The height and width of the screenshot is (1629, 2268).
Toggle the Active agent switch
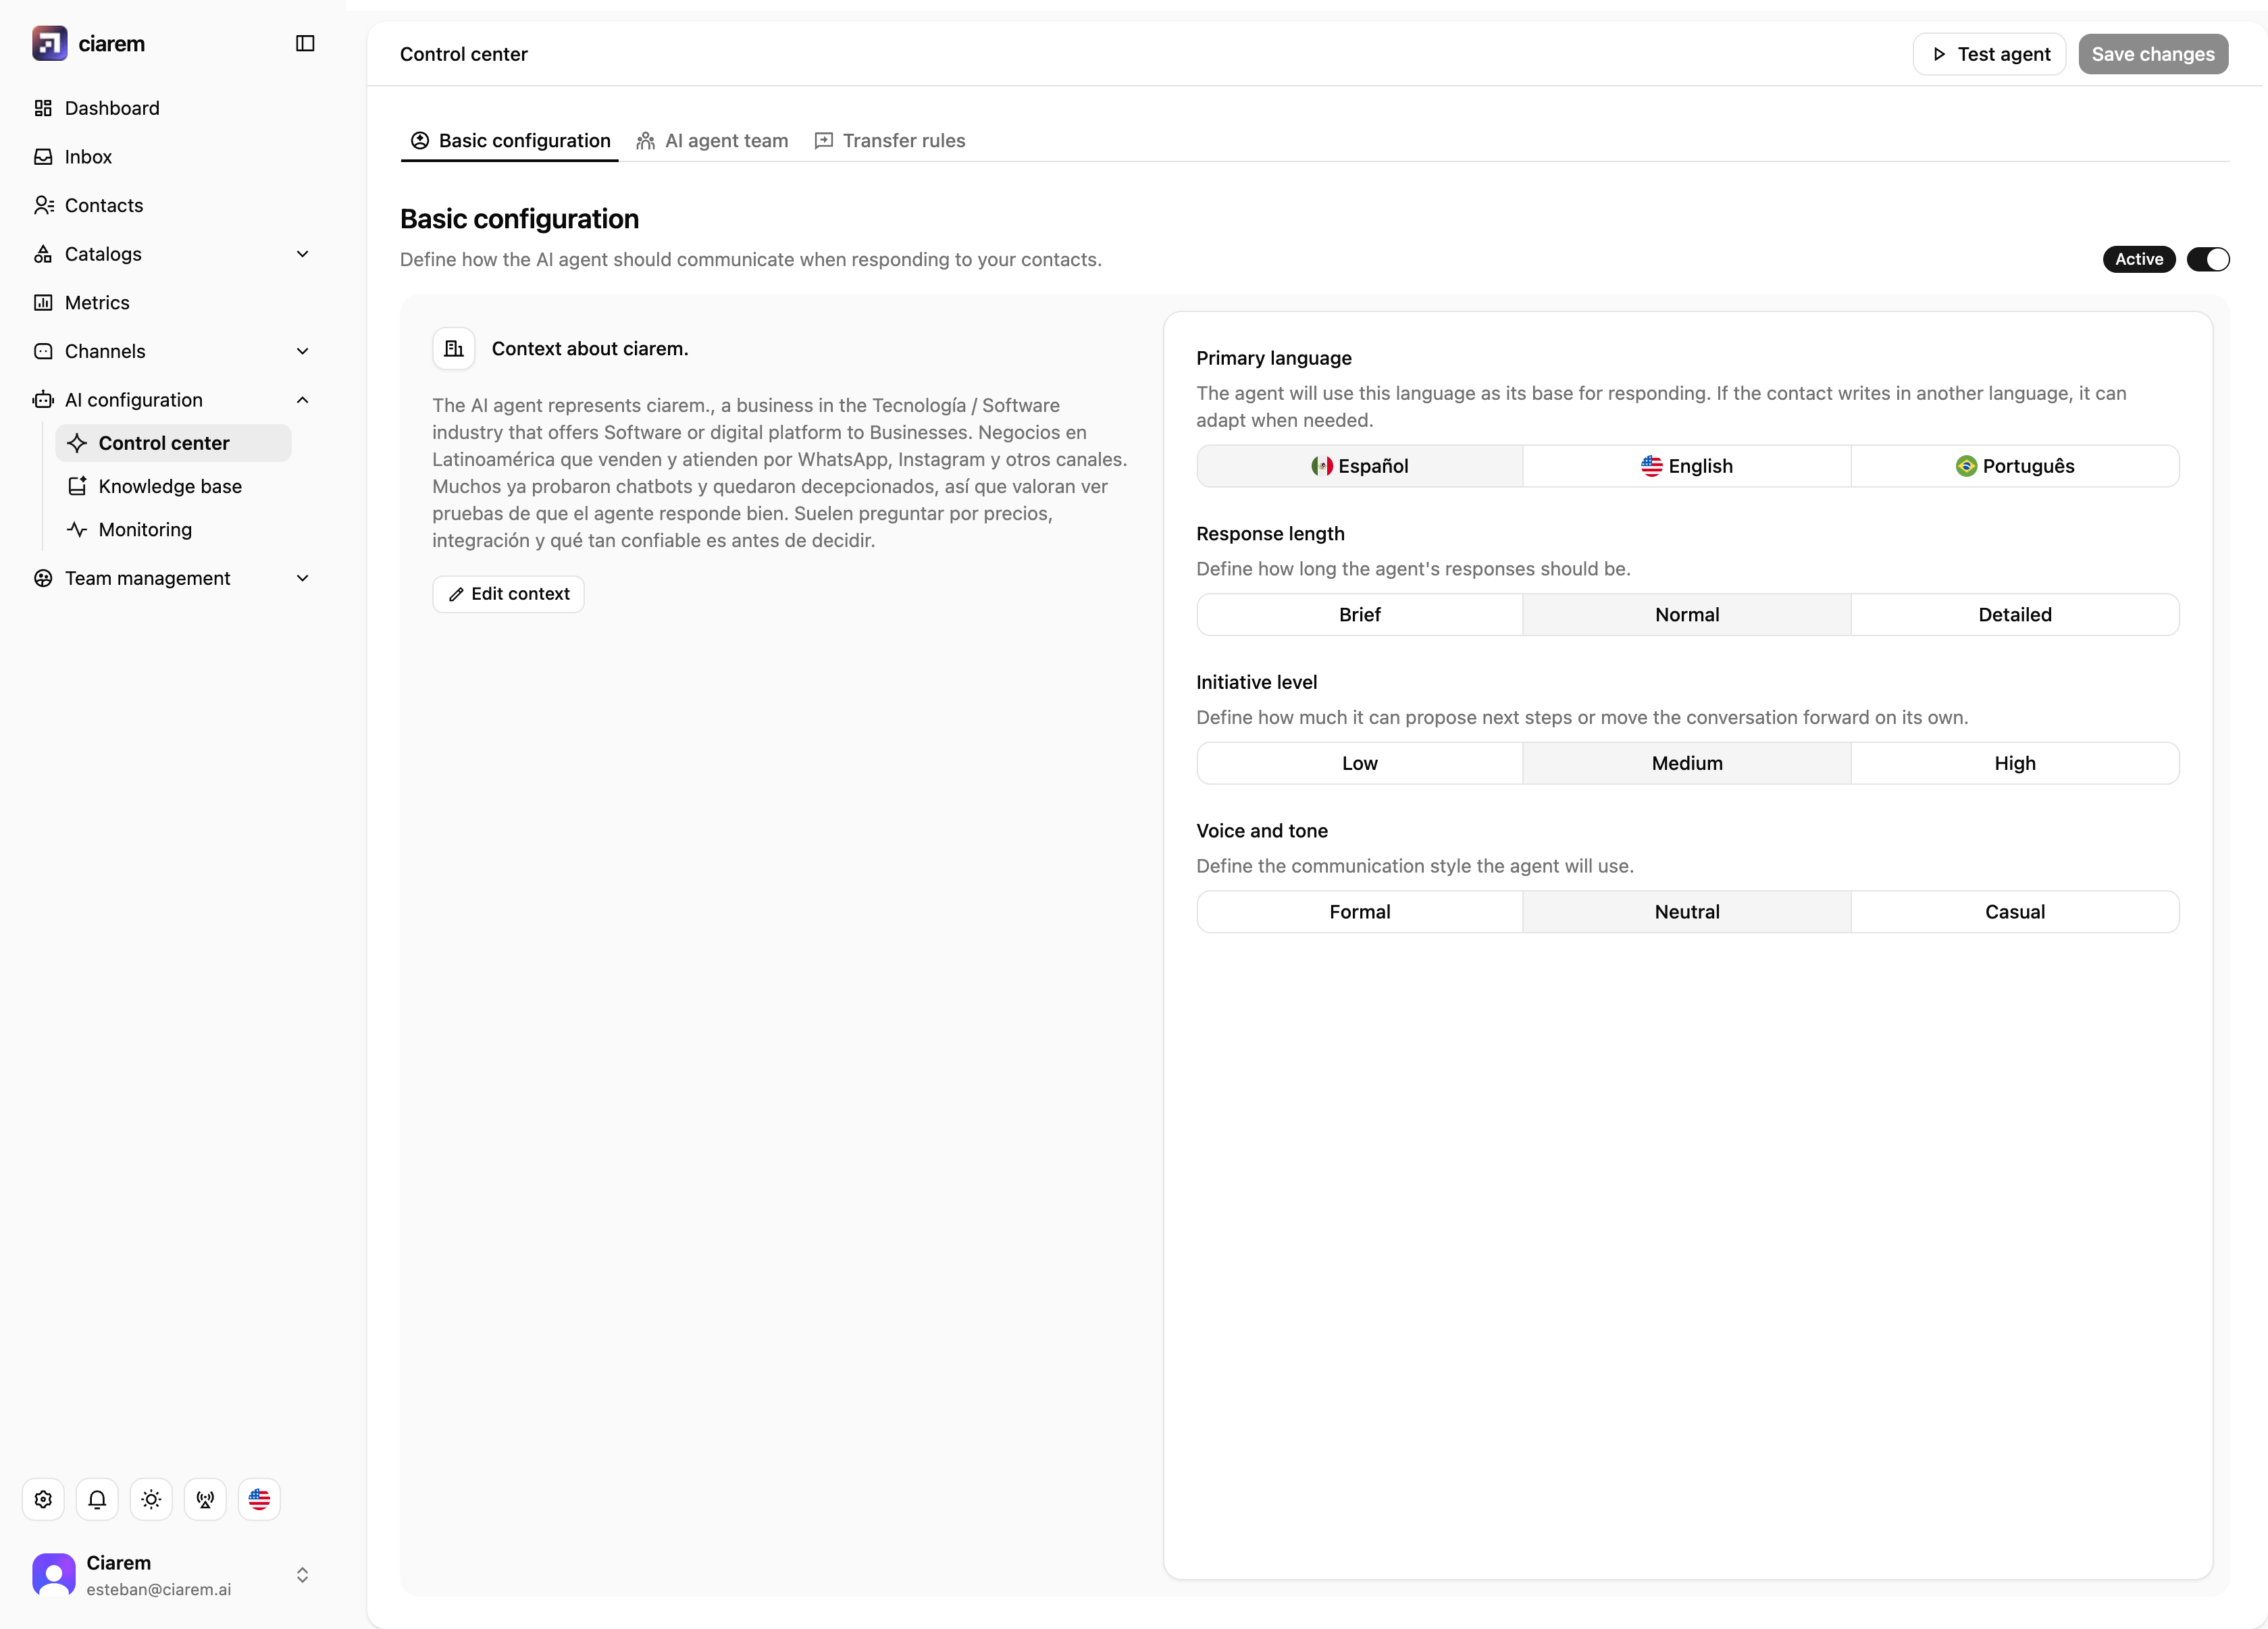(x=2208, y=259)
